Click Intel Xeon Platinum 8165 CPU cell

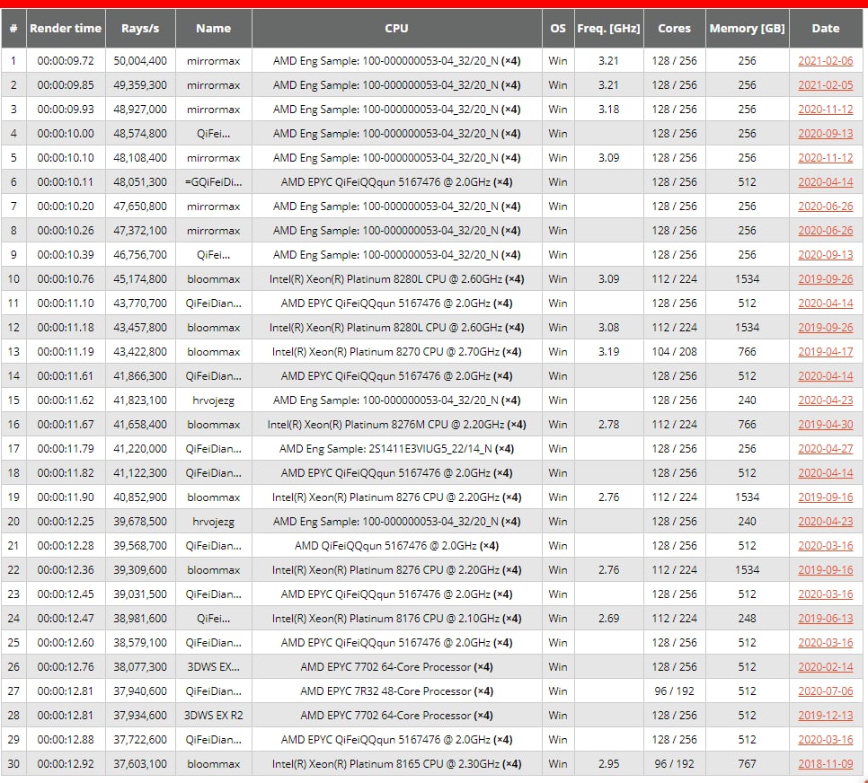click(397, 763)
